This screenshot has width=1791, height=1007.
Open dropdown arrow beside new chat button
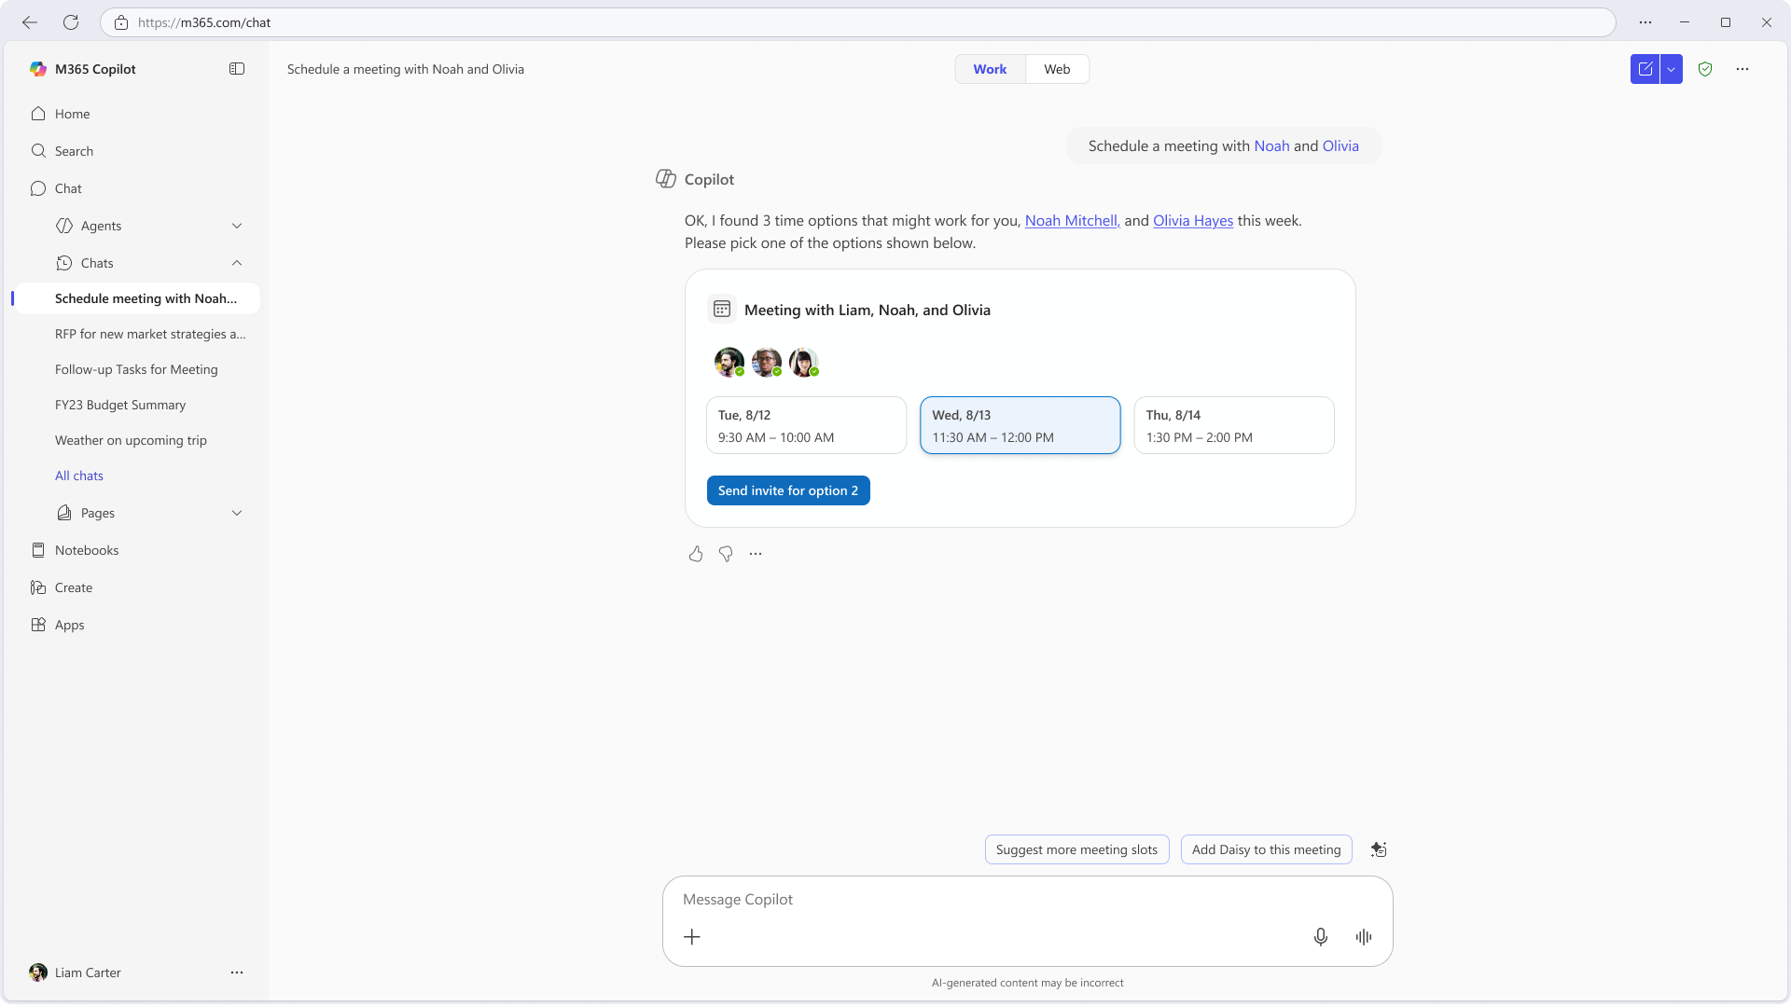pos(1672,69)
